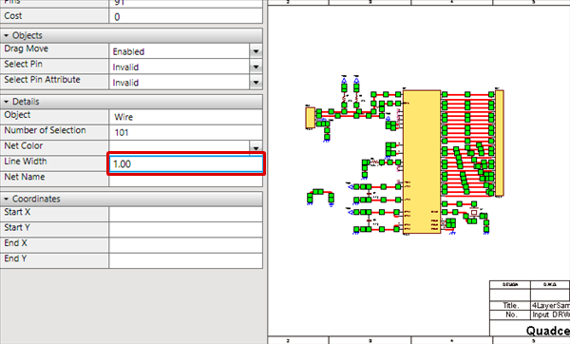Collapse the Details section
570x344 pixels.
[x=7, y=102]
